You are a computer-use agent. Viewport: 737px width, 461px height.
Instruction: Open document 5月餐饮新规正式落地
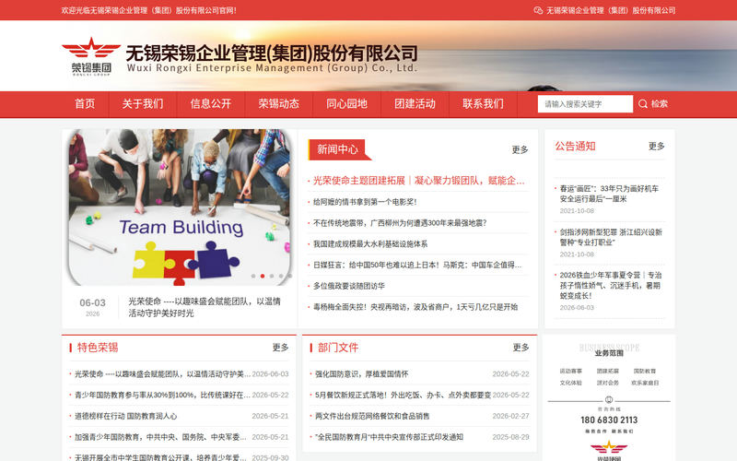point(403,396)
